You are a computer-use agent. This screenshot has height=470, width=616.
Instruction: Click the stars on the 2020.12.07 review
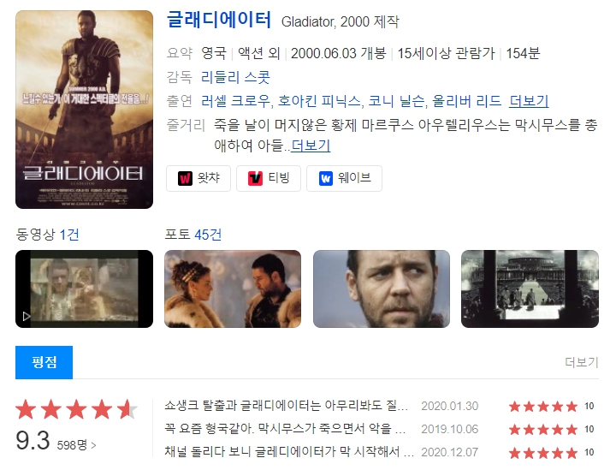[x=543, y=453]
